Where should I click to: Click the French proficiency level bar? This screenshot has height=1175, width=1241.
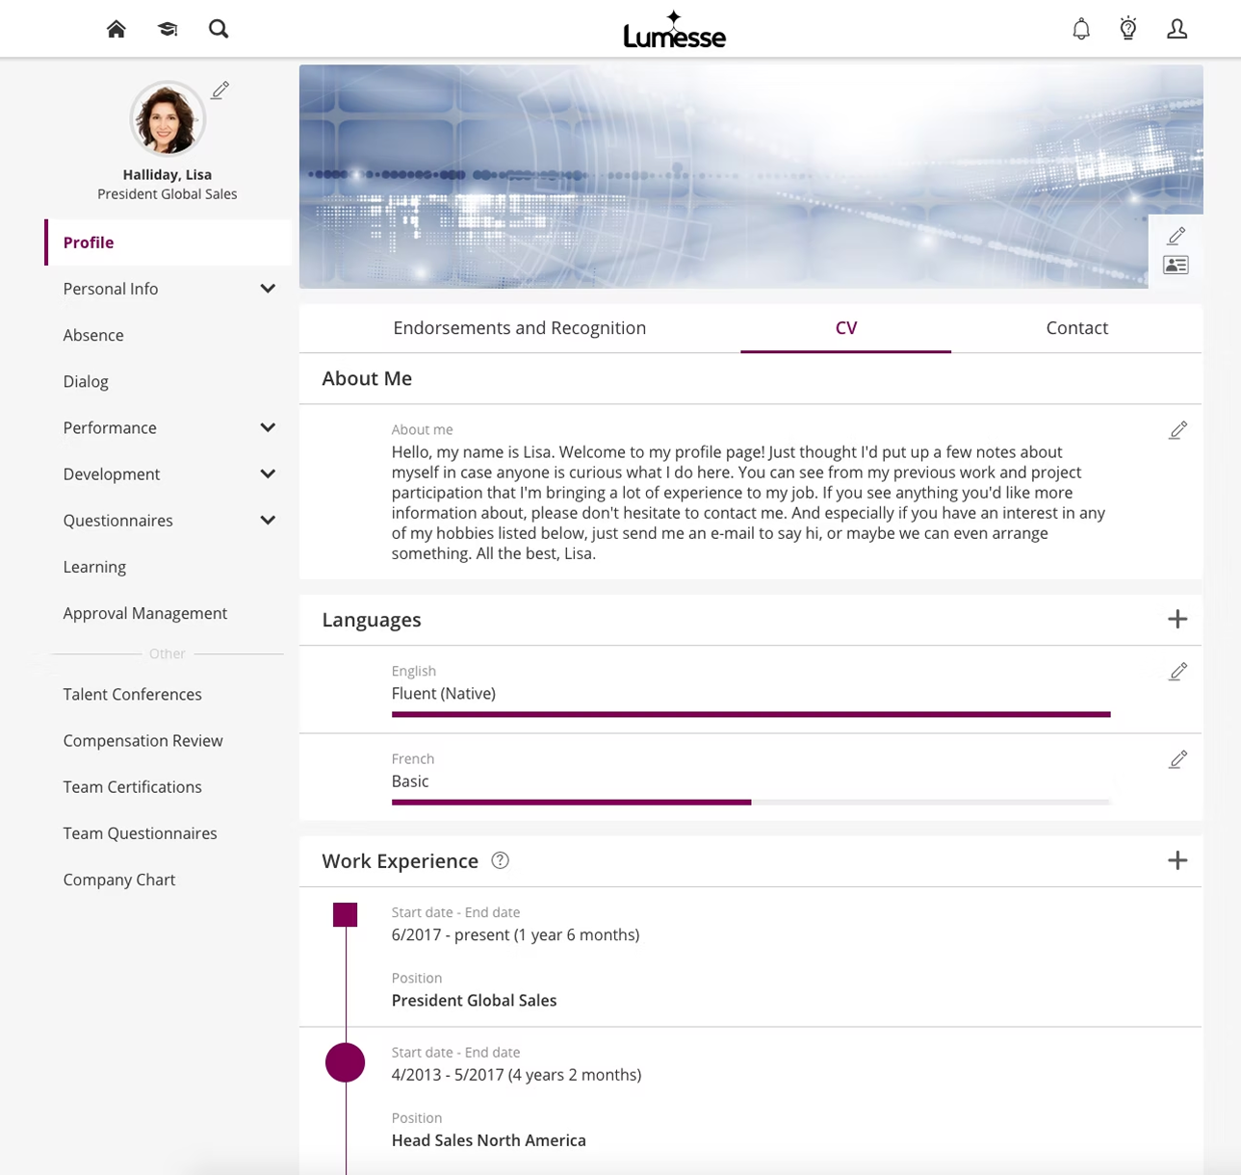coord(750,802)
